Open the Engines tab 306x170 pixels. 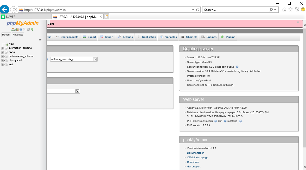tap(209, 37)
